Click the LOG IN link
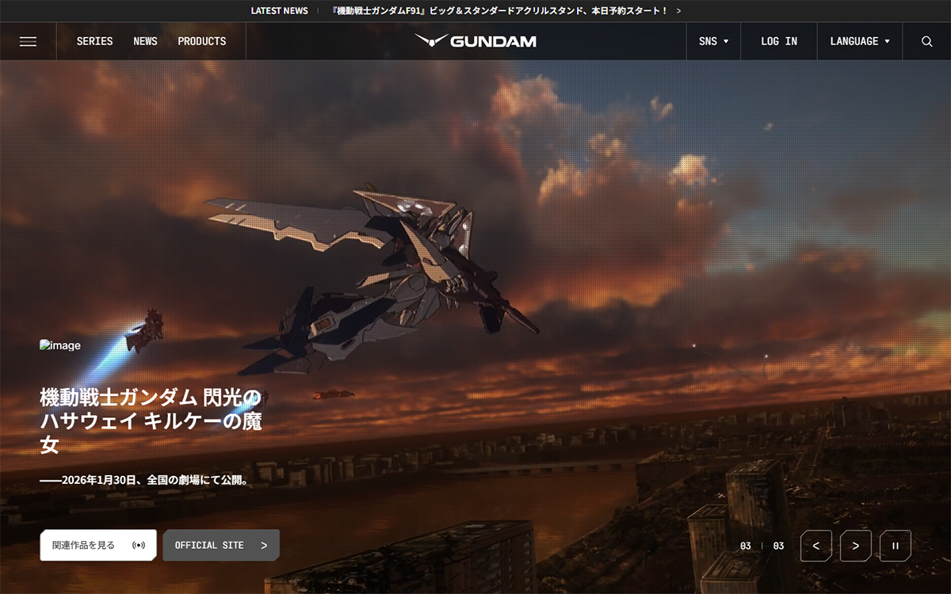Viewport: 951px width, 594px height. tap(779, 41)
